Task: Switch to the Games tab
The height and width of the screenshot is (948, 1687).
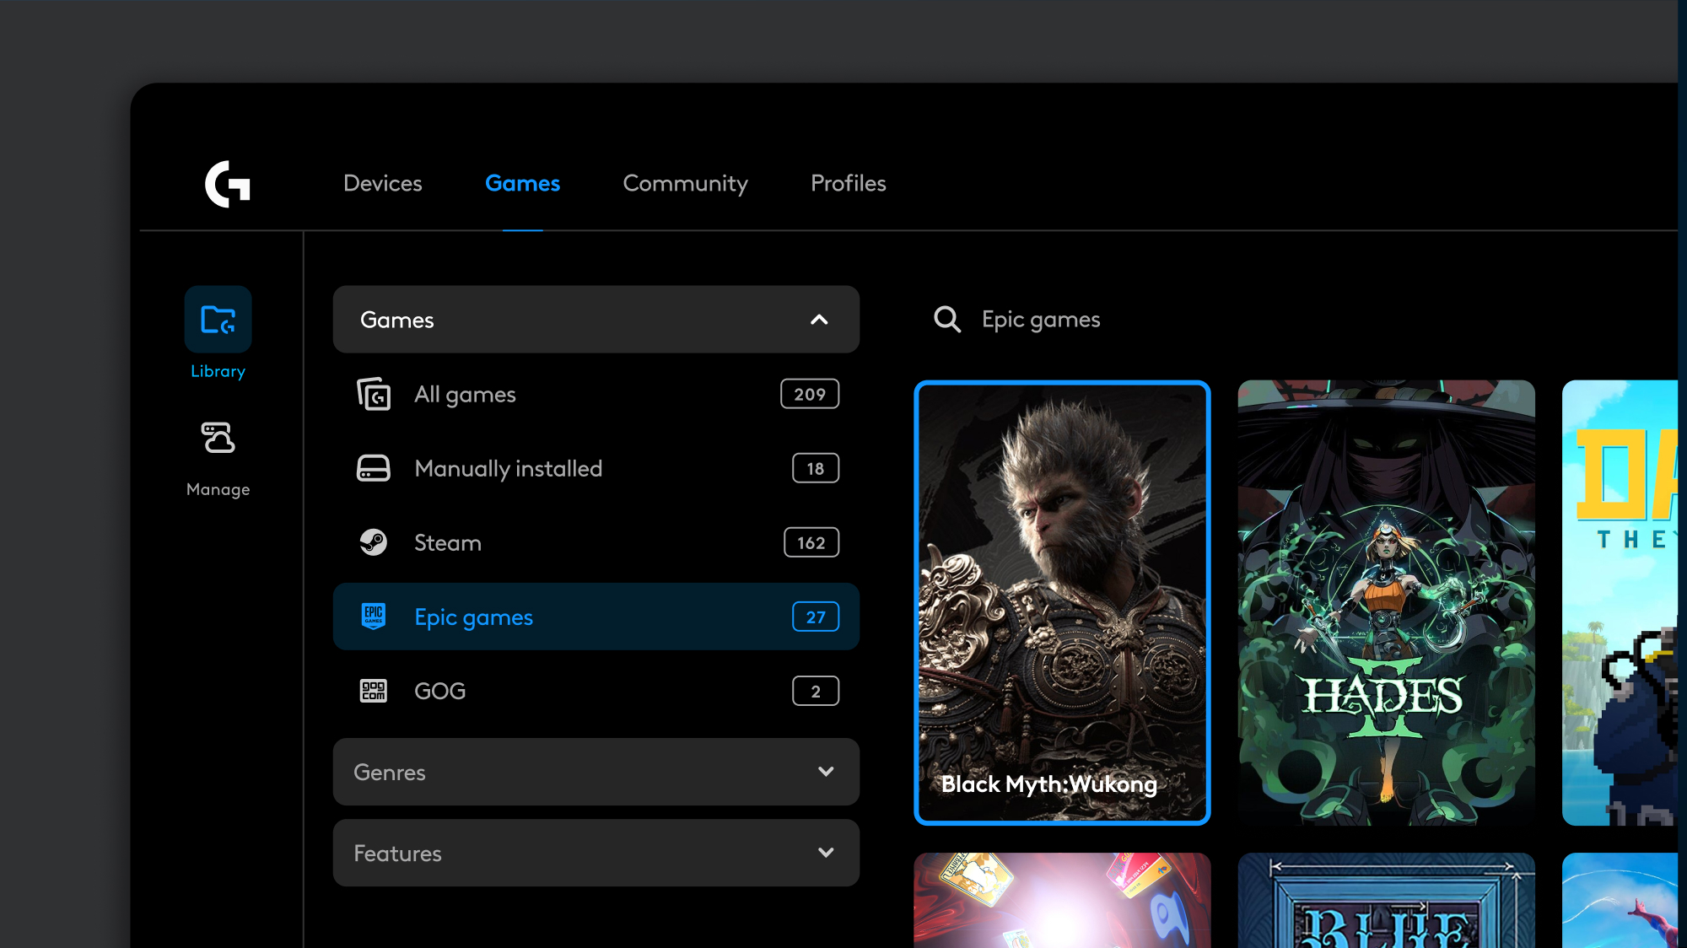Action: tap(523, 183)
